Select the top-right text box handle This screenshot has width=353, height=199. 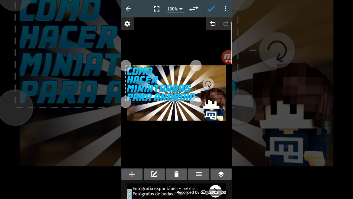(196, 66)
